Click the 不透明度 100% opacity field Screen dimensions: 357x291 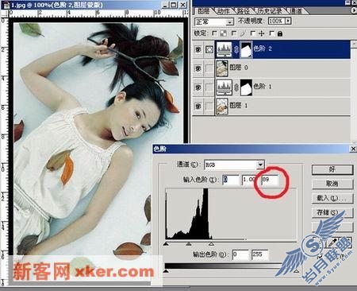click(277, 21)
